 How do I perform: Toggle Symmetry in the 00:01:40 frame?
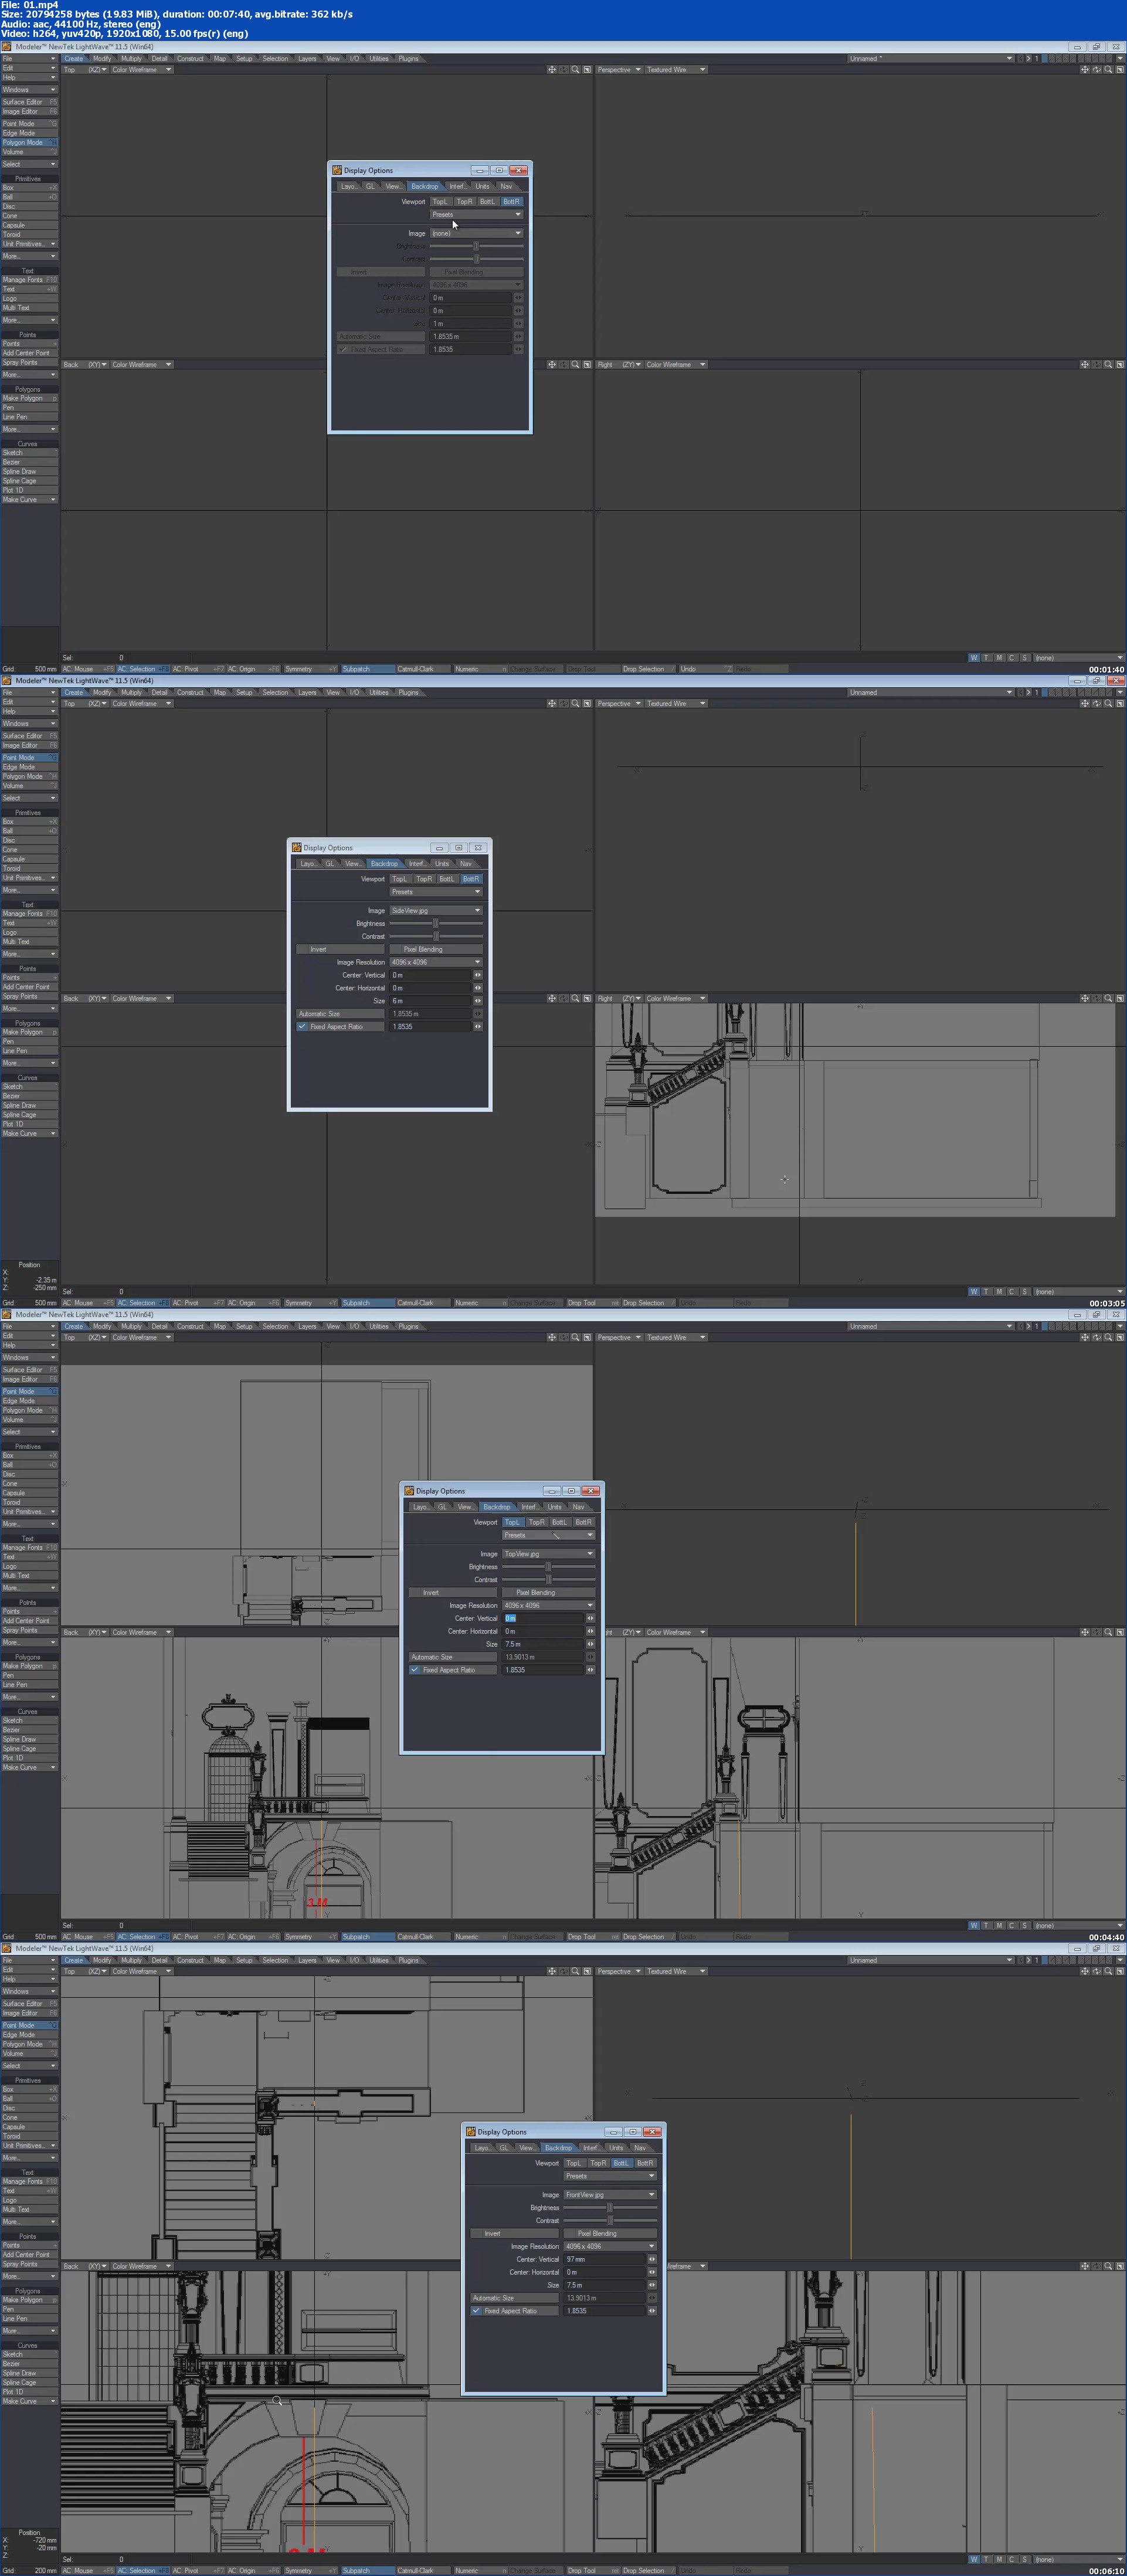pos(311,670)
